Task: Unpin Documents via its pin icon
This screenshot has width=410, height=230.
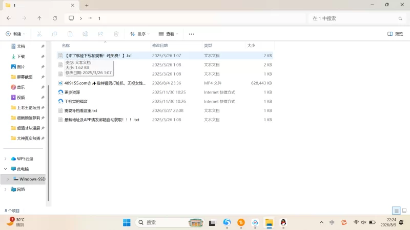Action: tap(43, 46)
